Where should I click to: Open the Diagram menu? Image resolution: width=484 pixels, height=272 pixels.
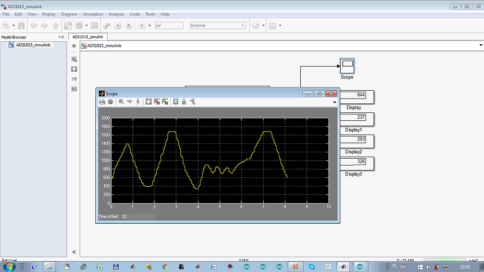click(x=69, y=14)
